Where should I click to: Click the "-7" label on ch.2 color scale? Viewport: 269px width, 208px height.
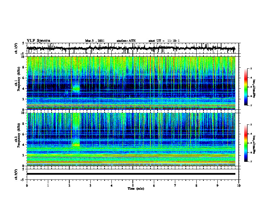click(x=250, y=161)
